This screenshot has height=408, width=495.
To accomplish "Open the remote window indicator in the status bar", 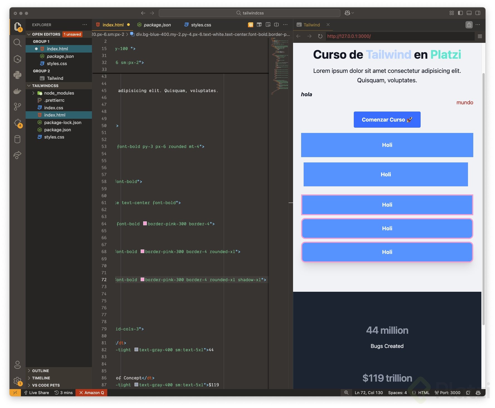I will tap(15, 393).
